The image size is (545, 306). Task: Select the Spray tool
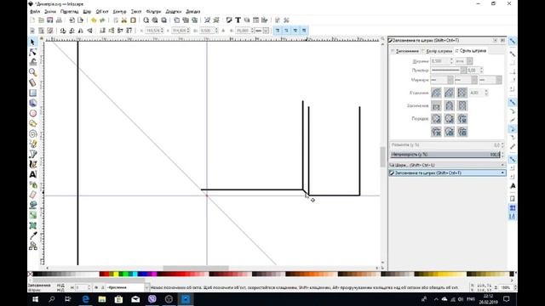32,184
